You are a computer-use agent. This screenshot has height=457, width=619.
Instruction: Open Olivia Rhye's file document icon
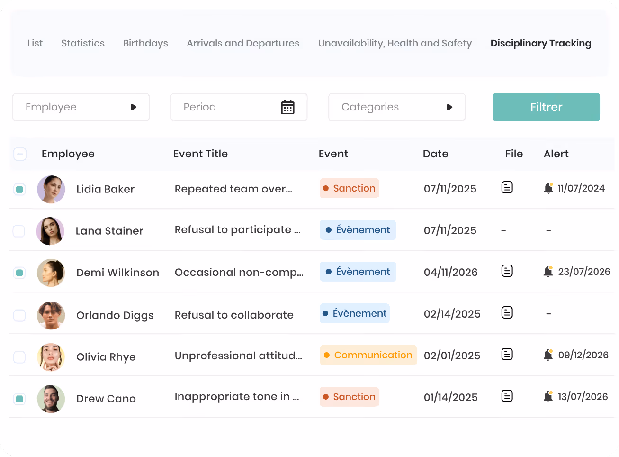tap(507, 355)
